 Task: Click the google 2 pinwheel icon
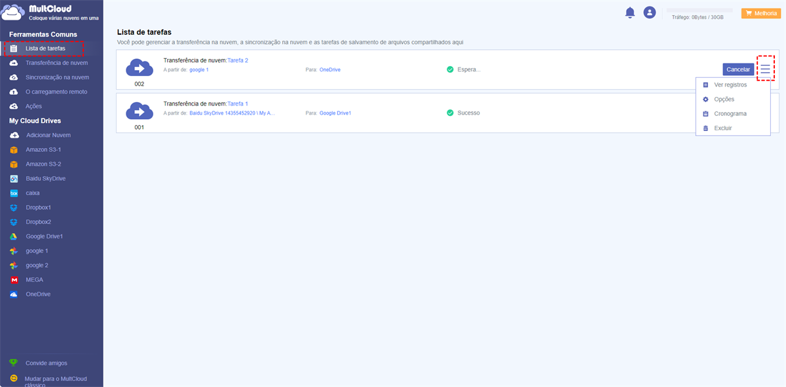point(13,265)
